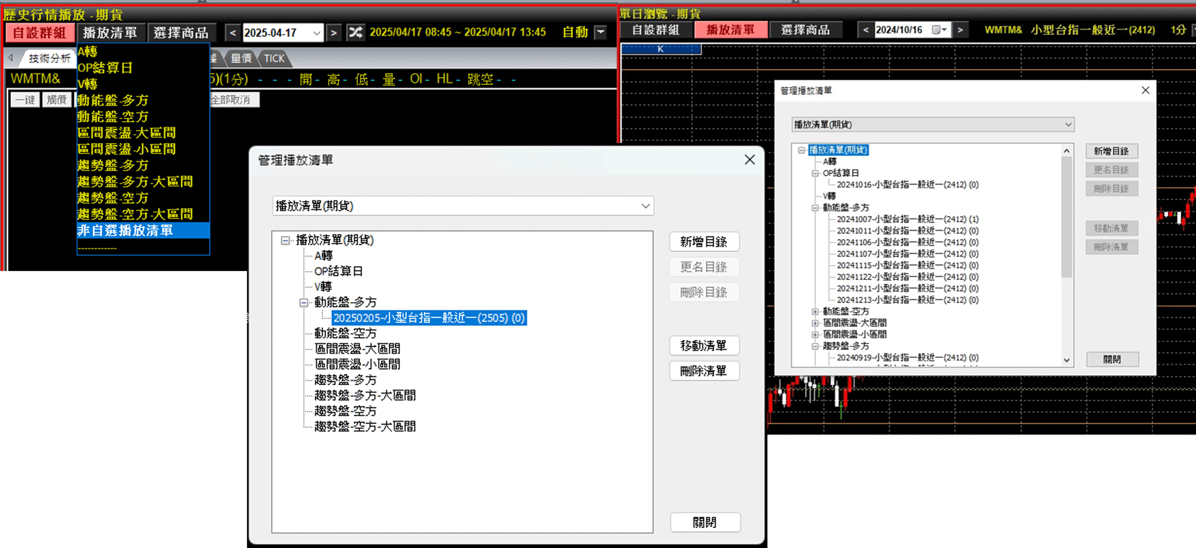Close the large center 管理播放清單 dialog
This screenshot has width=1196, height=548.
pos(750,159)
